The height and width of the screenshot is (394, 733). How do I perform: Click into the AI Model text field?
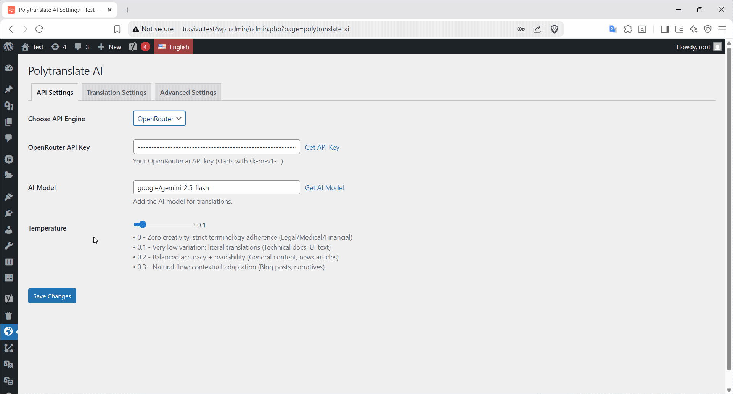pyautogui.click(x=217, y=187)
